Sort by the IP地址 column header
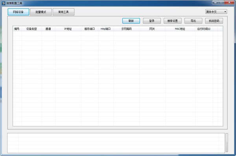Screen dimensions: 236x156 [x=68, y=29]
